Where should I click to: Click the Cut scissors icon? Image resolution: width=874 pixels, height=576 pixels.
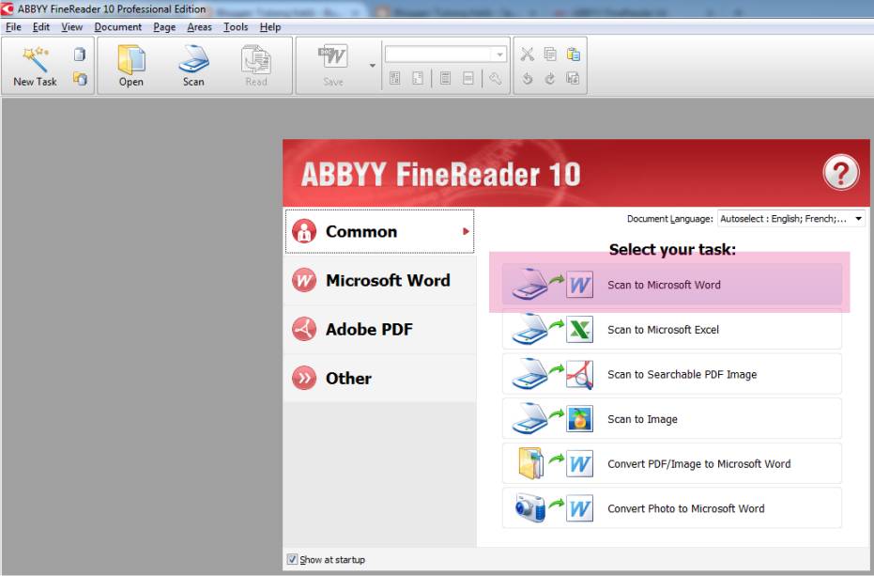click(527, 54)
